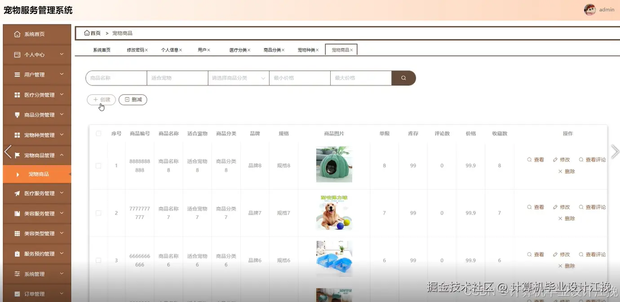Click the admin avatar picture
The width and height of the screenshot is (620, 302).
pos(590,9)
